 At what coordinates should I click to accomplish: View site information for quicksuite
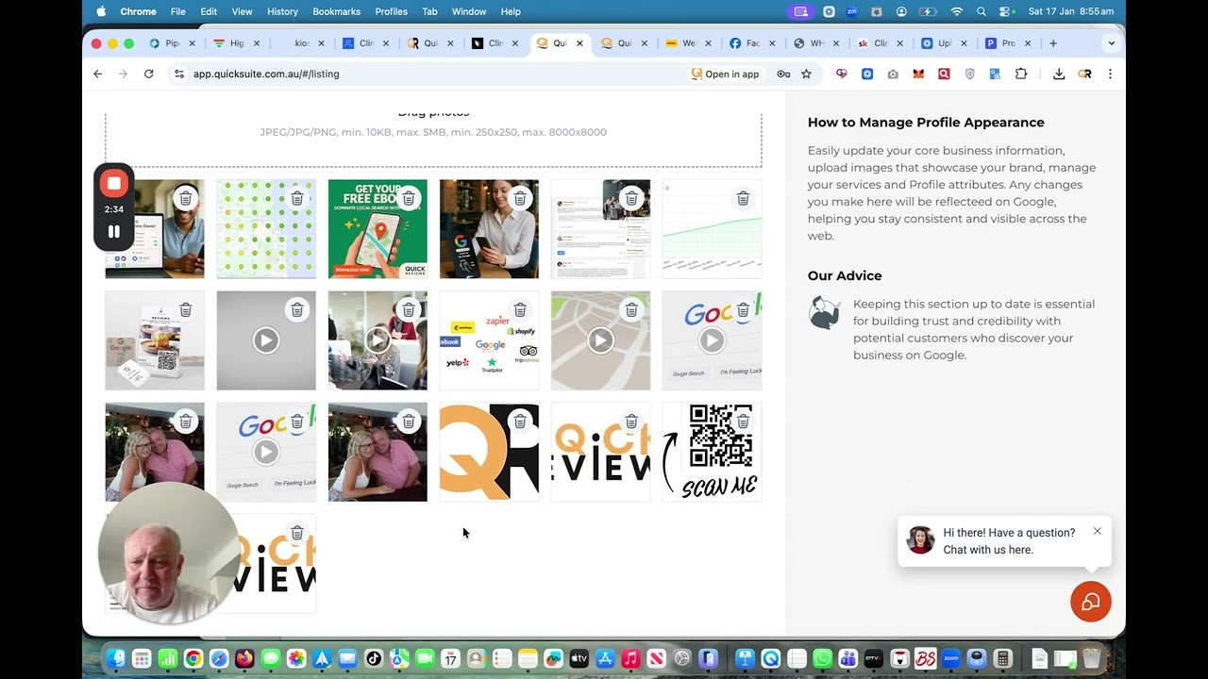tap(179, 74)
